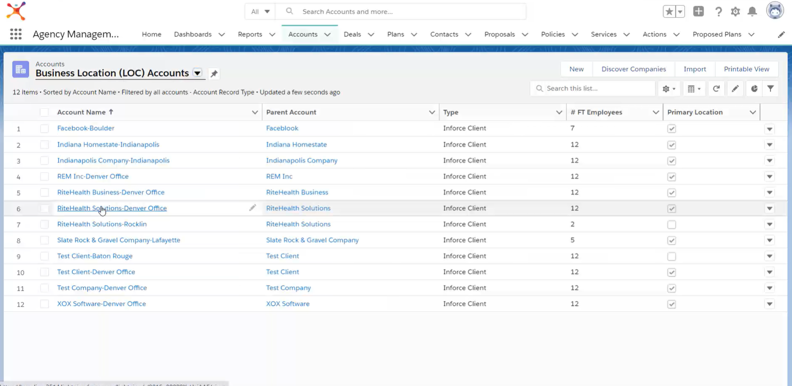Viewport: 792px width, 386px height.
Task: Select the RiteHealth Business-Denver Office row checkbox
Action: click(x=44, y=193)
